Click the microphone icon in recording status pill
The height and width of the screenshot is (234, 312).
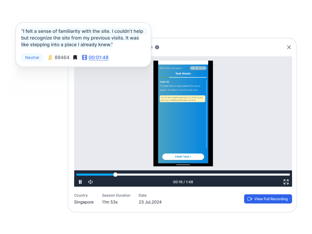(197, 68)
